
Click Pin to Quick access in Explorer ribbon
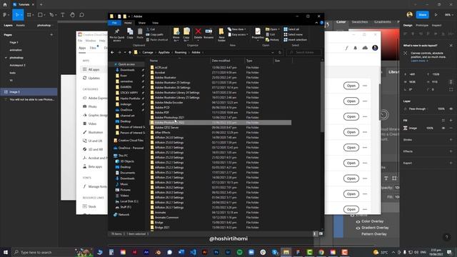(117, 35)
